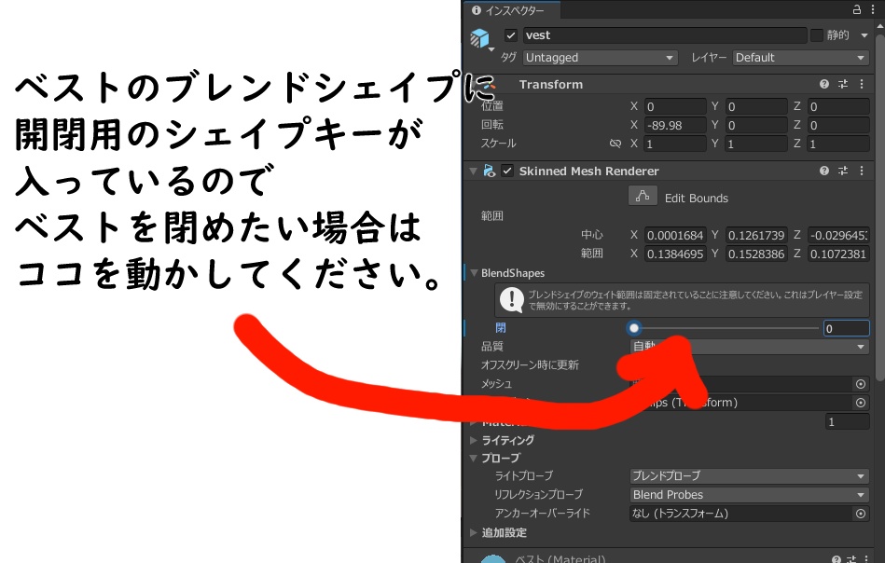Viewport: 885px width, 563px height.
Task: Click the blend shape slider handle for 閉
Action: pos(634,328)
